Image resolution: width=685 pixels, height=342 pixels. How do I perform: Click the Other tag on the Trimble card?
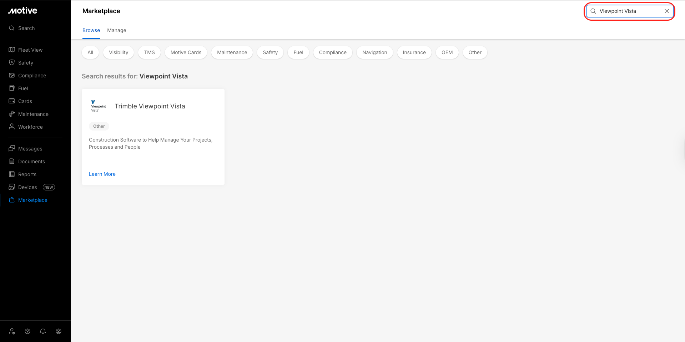click(x=99, y=126)
